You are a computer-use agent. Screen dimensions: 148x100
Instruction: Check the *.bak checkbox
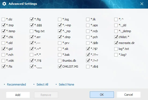click(x=60, y=55)
